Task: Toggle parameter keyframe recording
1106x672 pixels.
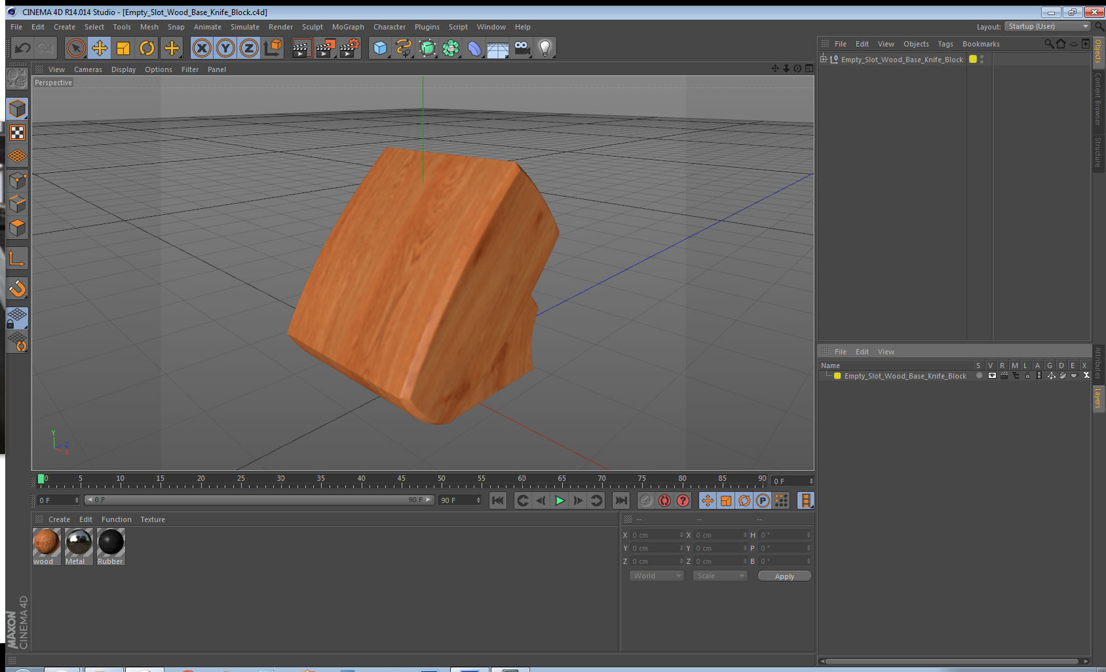Action: tap(763, 500)
